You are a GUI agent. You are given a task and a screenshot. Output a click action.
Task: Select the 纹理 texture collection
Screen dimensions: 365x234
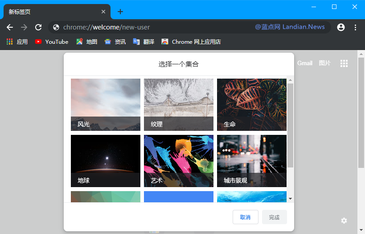tap(179, 105)
